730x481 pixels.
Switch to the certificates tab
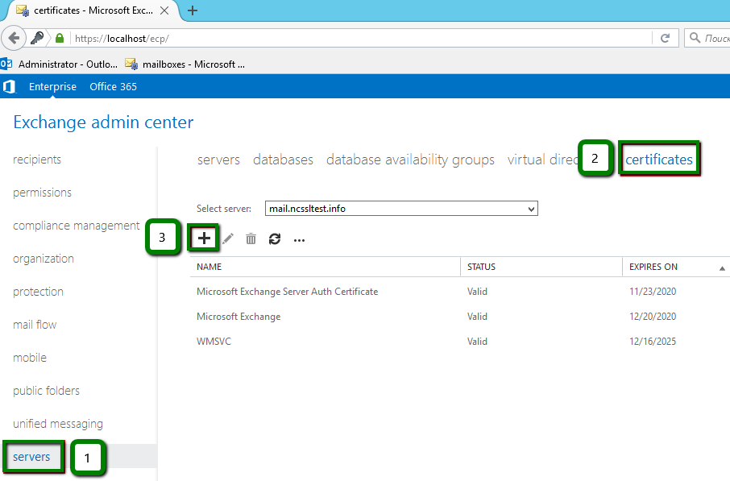(x=659, y=160)
